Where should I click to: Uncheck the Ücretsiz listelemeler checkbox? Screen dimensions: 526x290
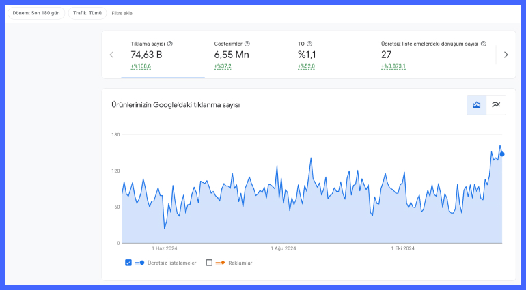128,263
